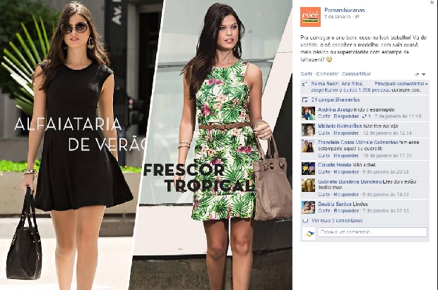Image resolution: width=438 pixels, height=290 pixels.
Task: Open the Principais comentários sort dropdown
Action: pos(401,83)
